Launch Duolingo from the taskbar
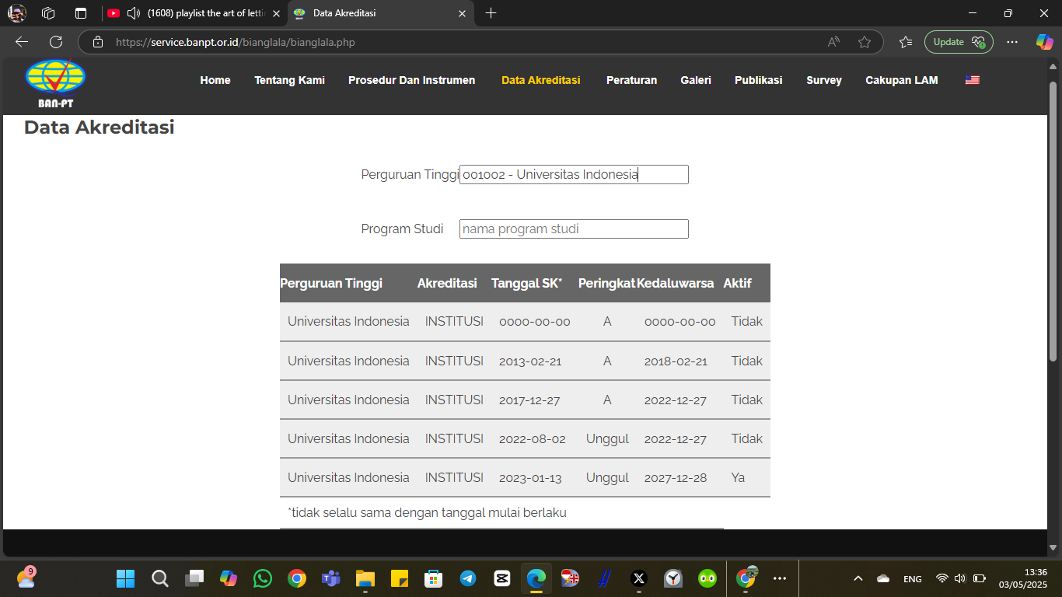The height and width of the screenshot is (597, 1062). [707, 578]
